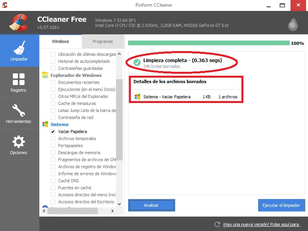Click the green checkmark completion icon

pos(137,62)
